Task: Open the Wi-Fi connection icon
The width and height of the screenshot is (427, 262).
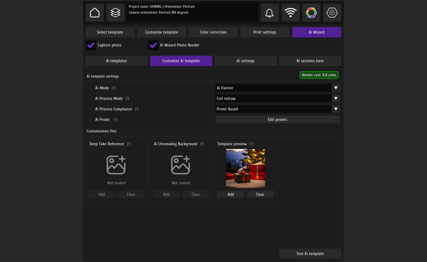Action: [x=291, y=12]
